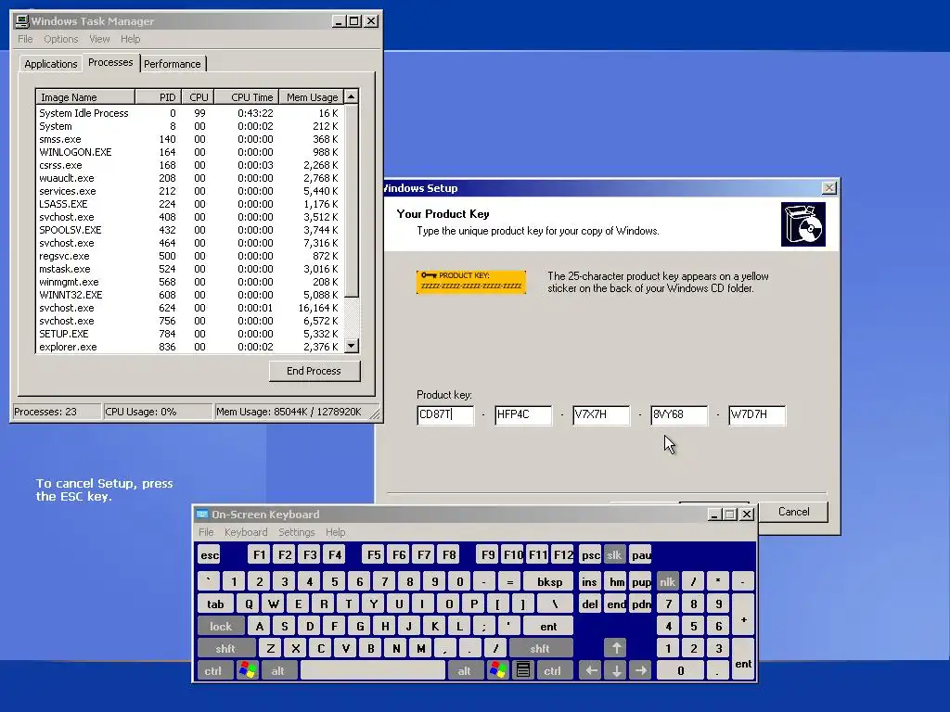Open On-Screen Keyboard Help menu
This screenshot has width=950, height=712.
[x=335, y=532]
